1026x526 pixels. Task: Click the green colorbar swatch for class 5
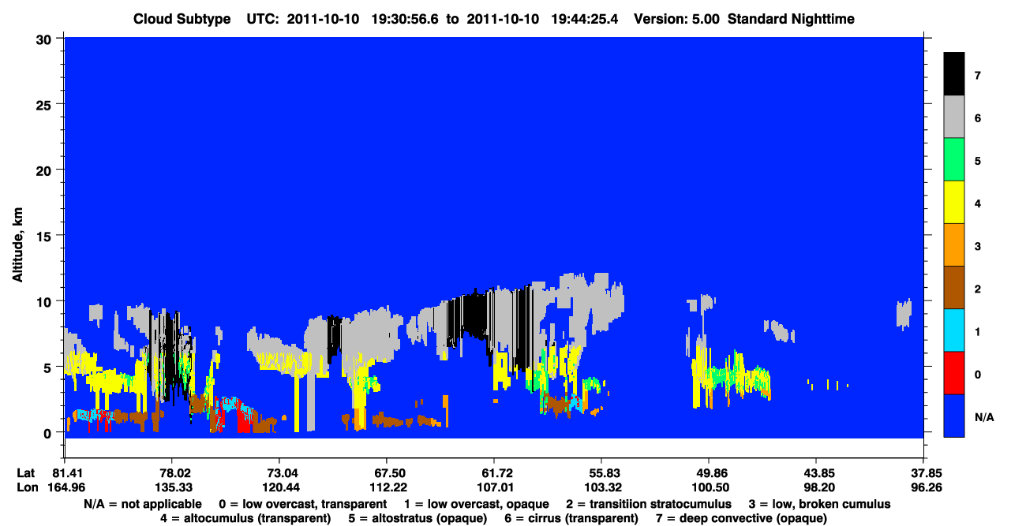point(953,159)
